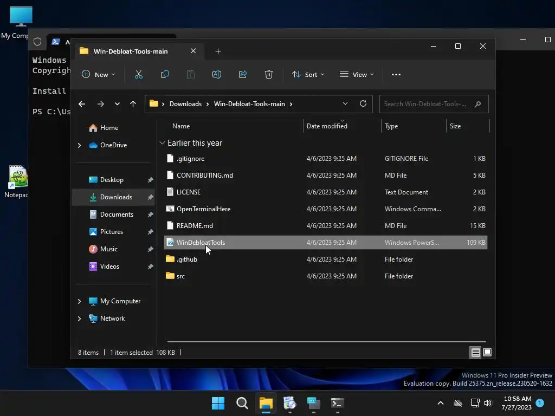Show hidden tray icons

point(441,403)
